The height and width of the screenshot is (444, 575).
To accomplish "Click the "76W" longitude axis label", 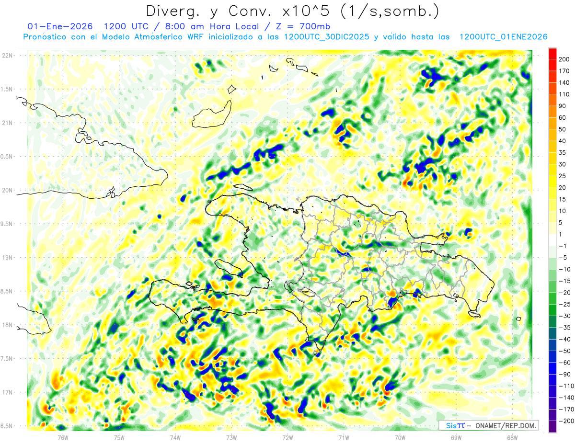I will pyautogui.click(x=63, y=437).
